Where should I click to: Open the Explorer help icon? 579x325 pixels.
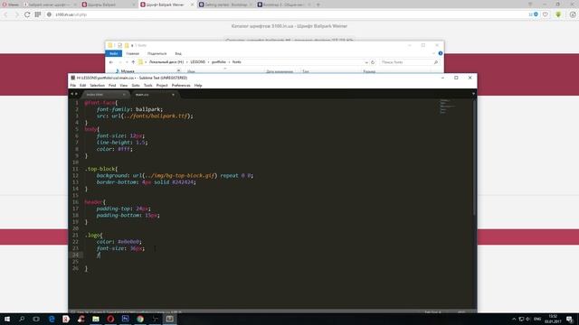coord(441,53)
